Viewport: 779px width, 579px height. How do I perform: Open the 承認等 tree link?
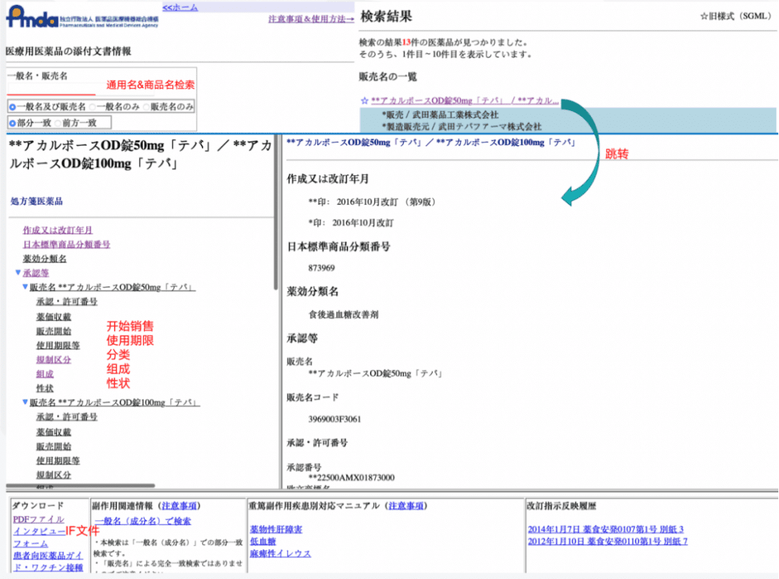(x=36, y=273)
